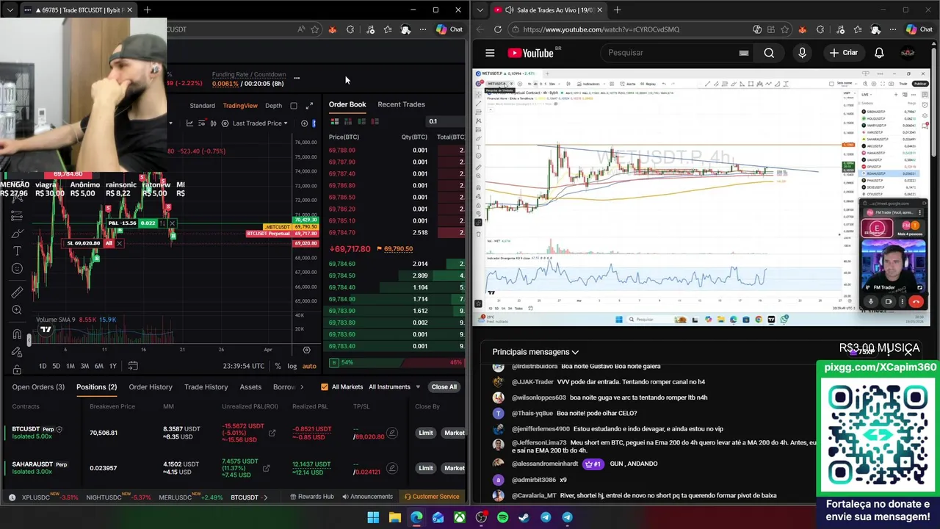Toggle auto scale on chart
Screen dimensions: 940x529
[x=309, y=366]
